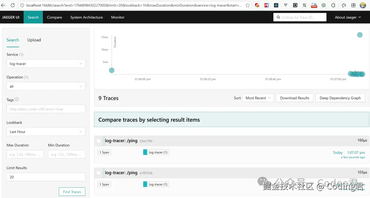Open the Deep Dependency Graph
This screenshot has height=198, width=370.
340,98
